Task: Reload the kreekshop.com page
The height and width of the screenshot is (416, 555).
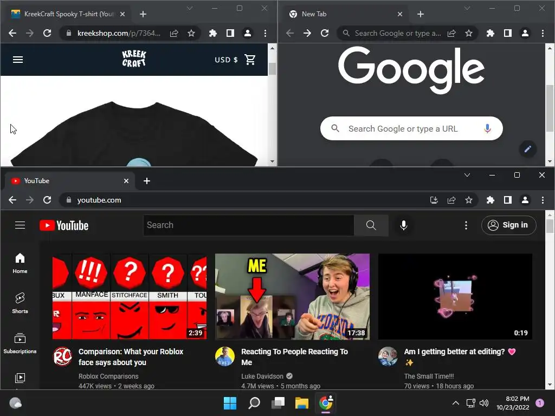Action: [47, 33]
